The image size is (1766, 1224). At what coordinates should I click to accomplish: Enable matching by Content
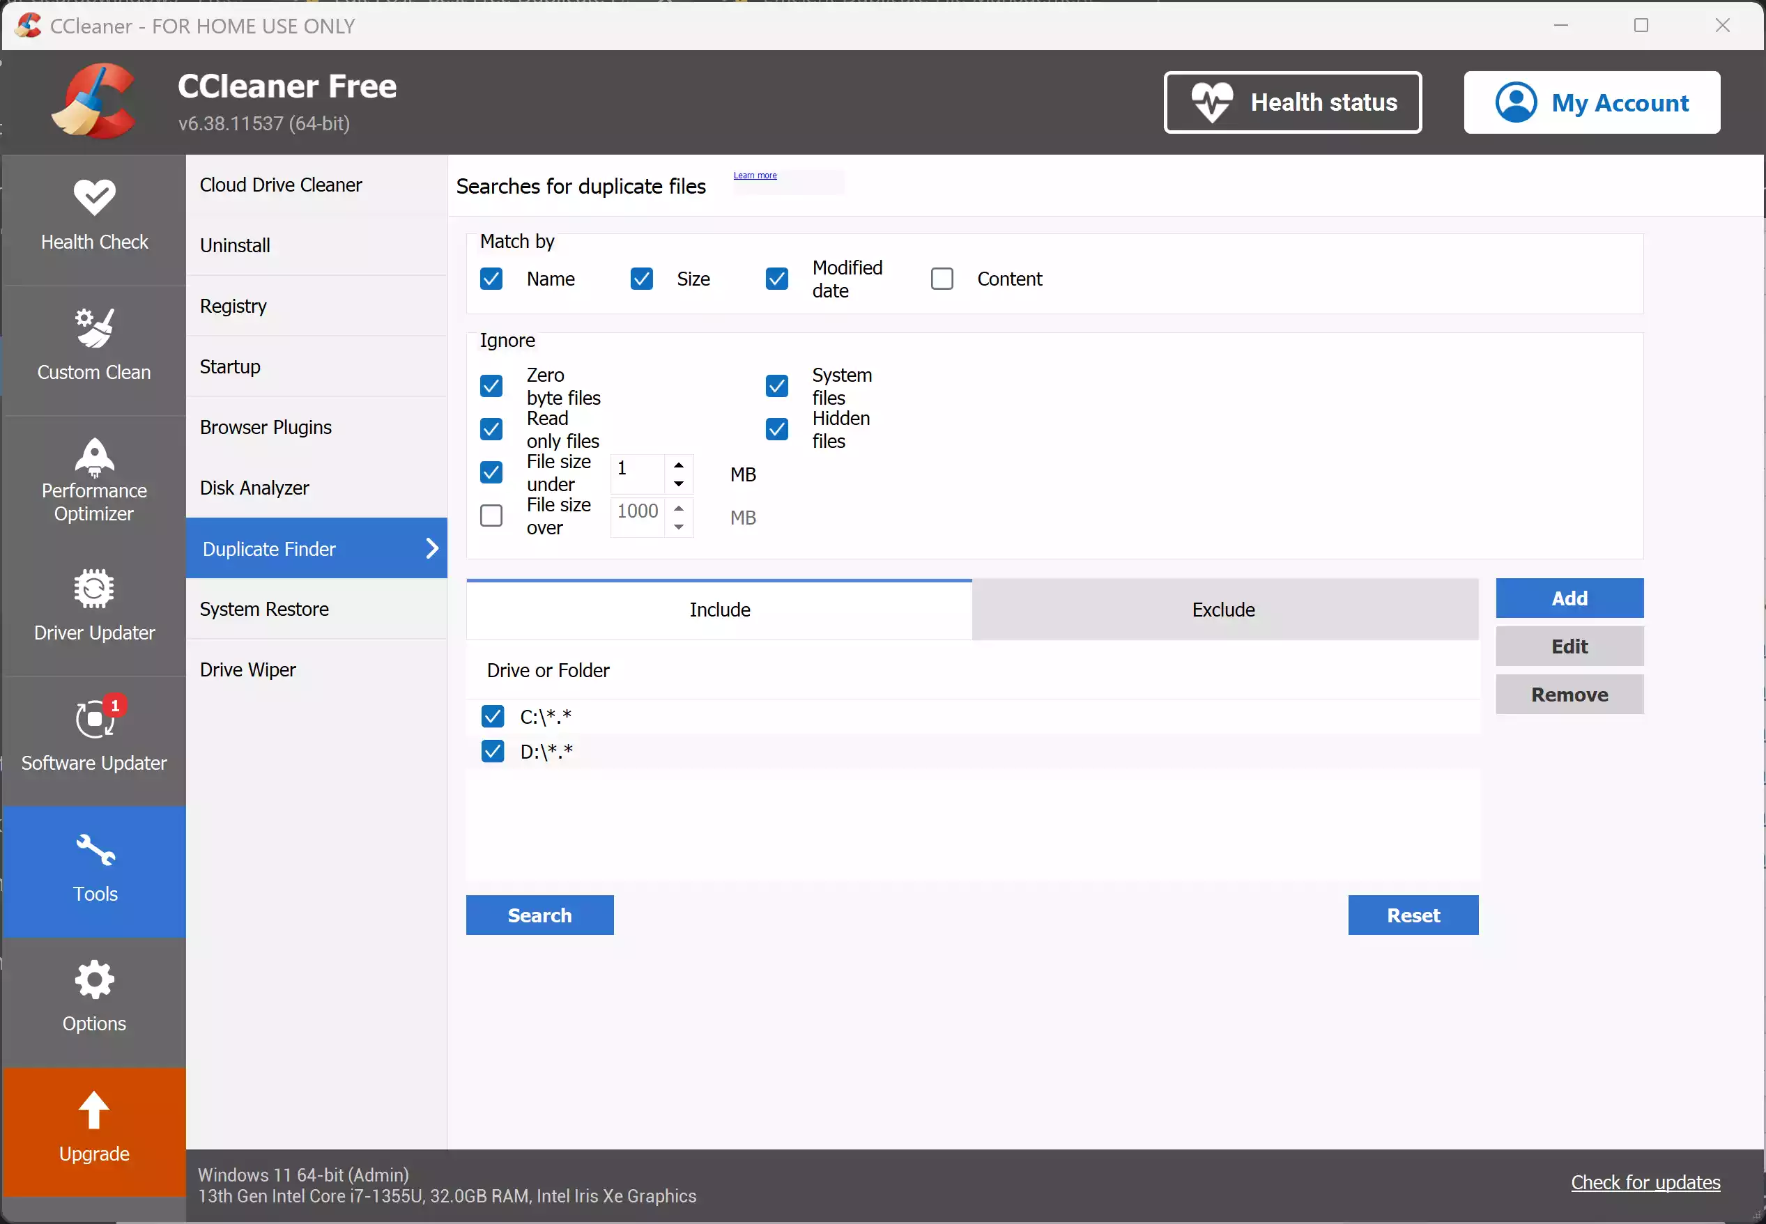942,279
